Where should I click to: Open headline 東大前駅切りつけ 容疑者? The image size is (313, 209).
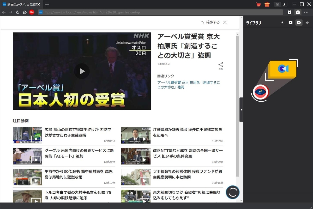pyautogui.click(x=187, y=195)
